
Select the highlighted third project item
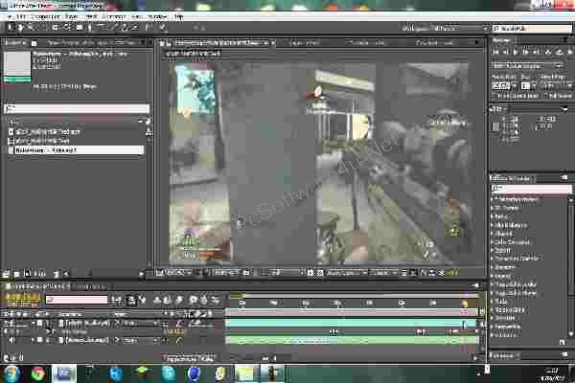pos(77,150)
